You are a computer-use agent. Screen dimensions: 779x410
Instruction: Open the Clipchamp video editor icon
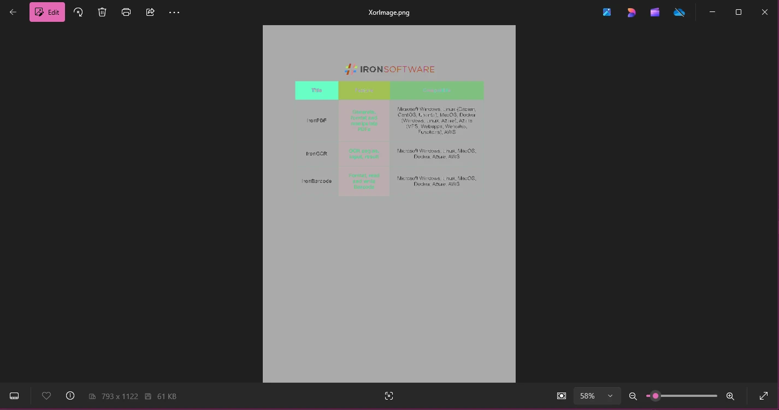(x=655, y=12)
